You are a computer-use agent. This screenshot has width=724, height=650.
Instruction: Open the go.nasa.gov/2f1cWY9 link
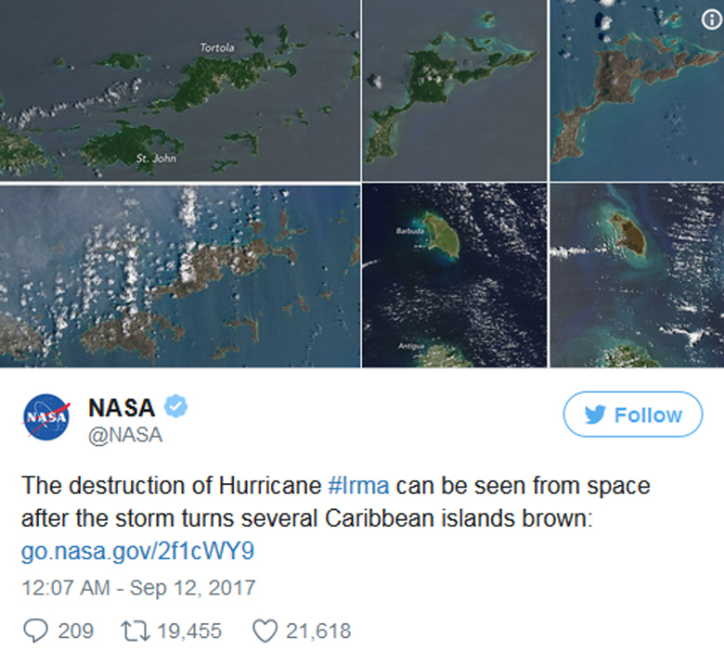[137, 552]
